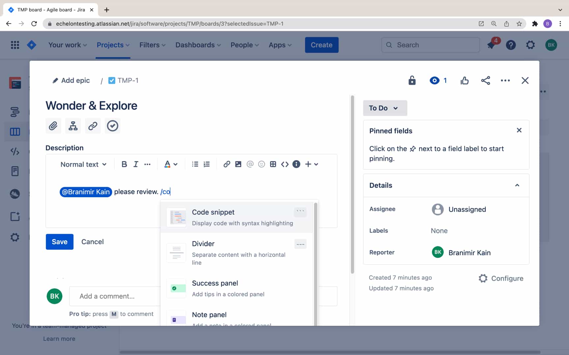Screen dimensions: 569x355
Task: Collapse the Details panel
Action: 517,185
